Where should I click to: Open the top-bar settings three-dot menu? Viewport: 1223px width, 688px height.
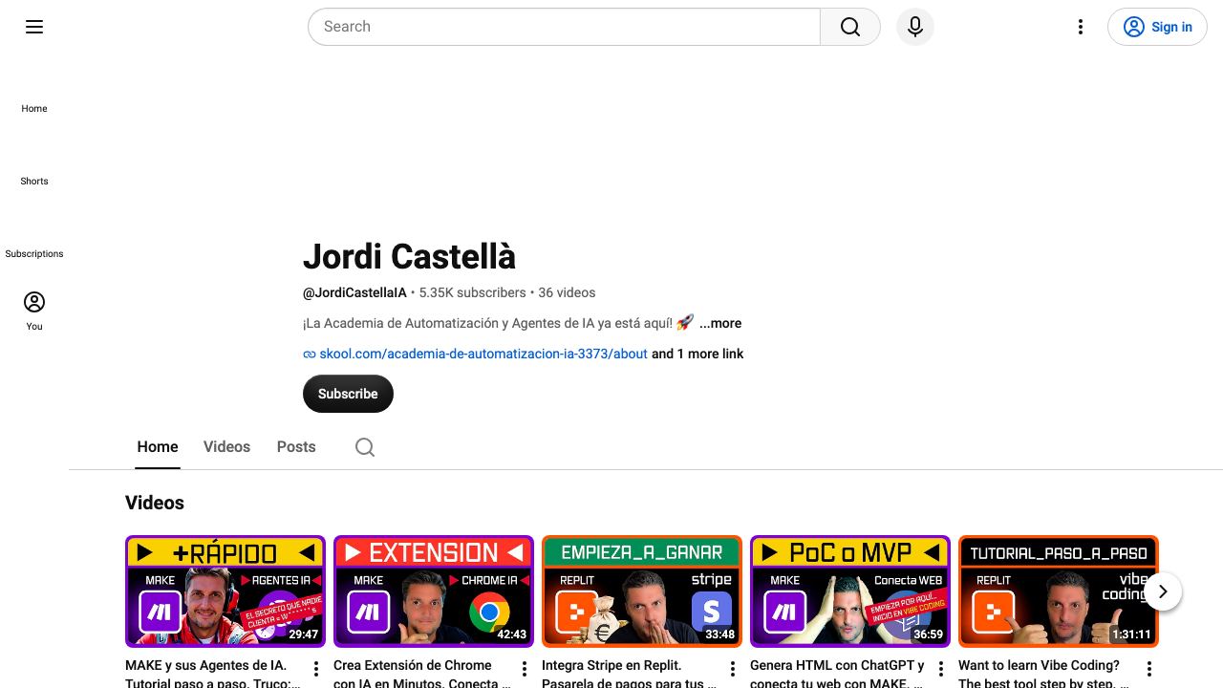1081,27
